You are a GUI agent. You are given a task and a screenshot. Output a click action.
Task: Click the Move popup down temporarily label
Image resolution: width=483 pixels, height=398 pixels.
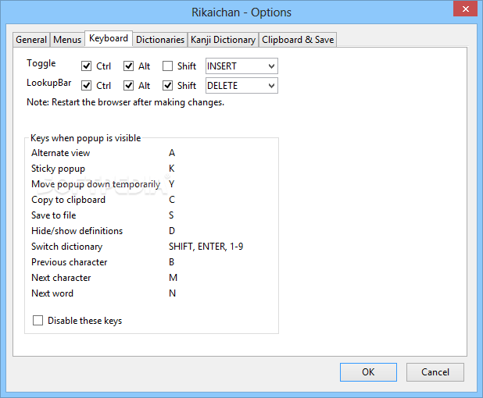tap(96, 184)
